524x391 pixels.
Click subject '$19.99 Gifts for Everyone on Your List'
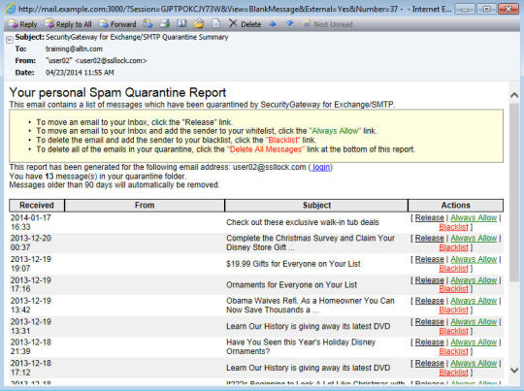(x=293, y=264)
